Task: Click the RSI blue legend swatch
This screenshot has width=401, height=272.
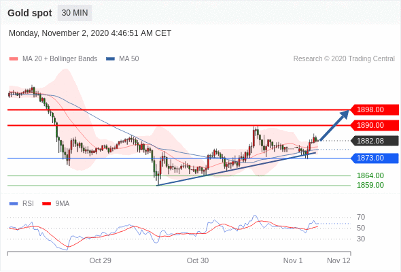Action: pyautogui.click(x=14, y=204)
